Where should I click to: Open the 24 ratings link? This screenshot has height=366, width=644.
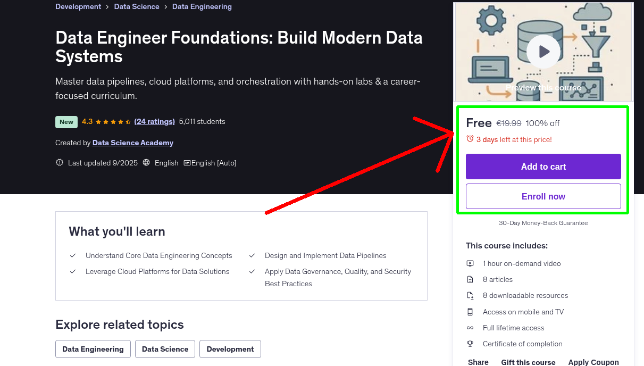[x=154, y=121]
